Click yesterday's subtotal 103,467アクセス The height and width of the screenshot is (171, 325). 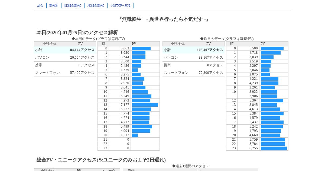click(x=210, y=50)
